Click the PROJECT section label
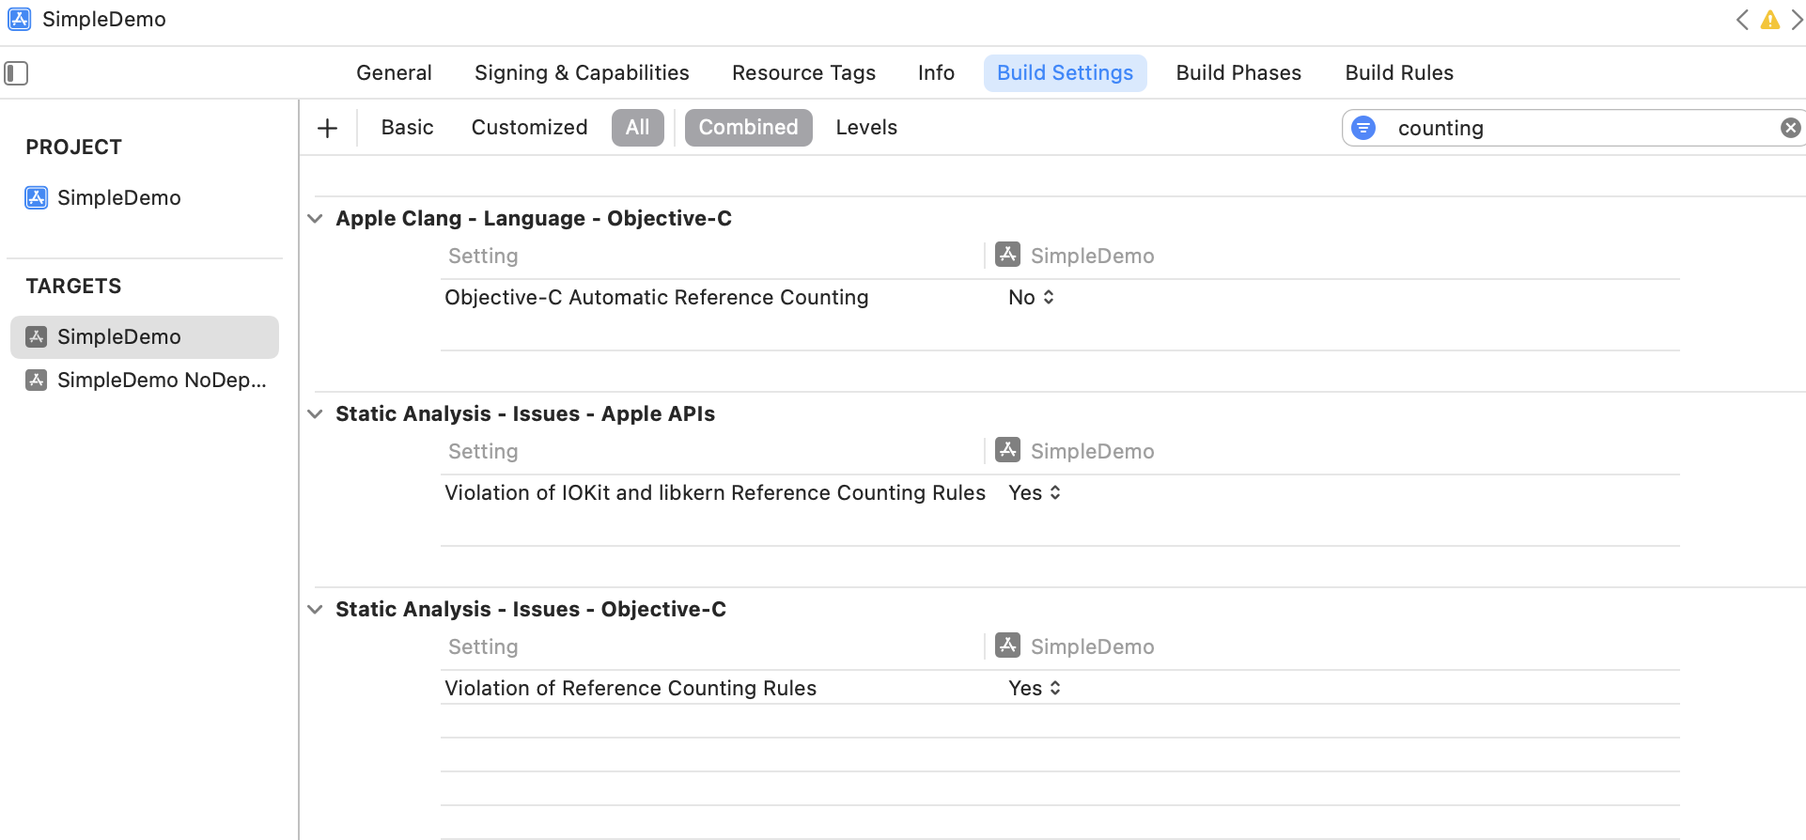1806x840 pixels. [73, 148]
